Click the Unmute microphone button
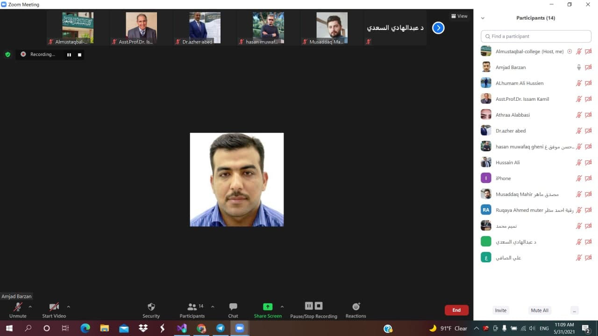 18,310
